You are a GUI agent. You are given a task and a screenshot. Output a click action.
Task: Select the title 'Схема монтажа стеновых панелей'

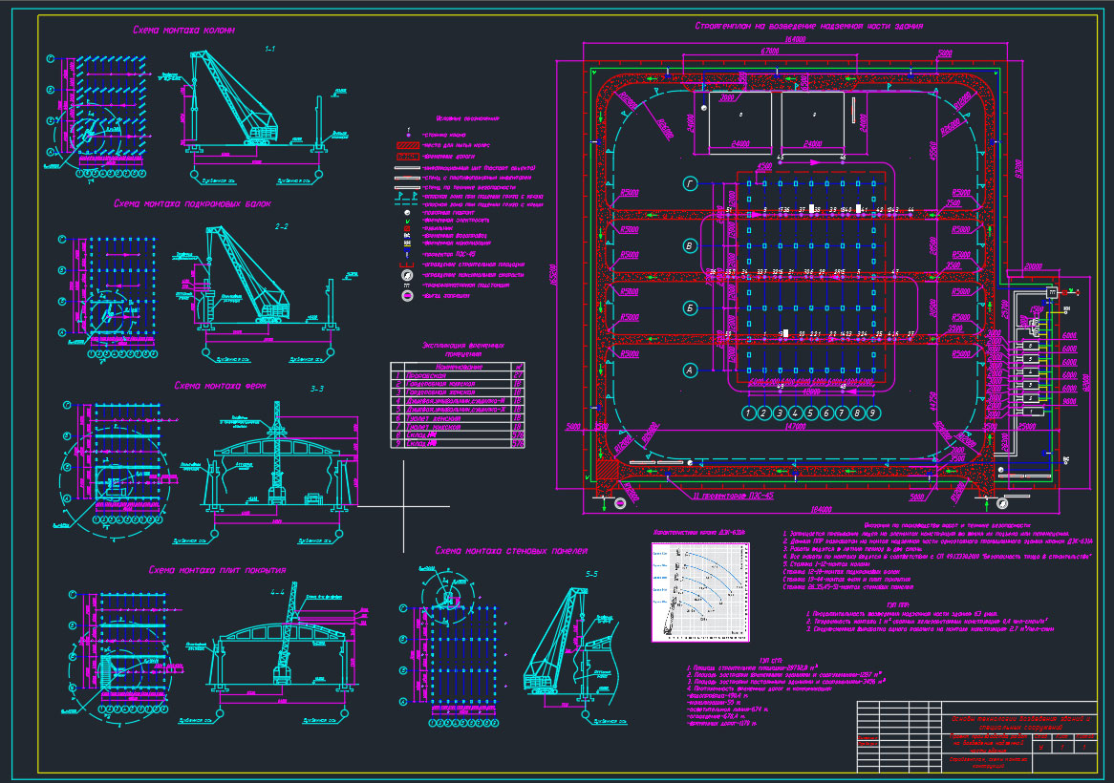(511, 550)
